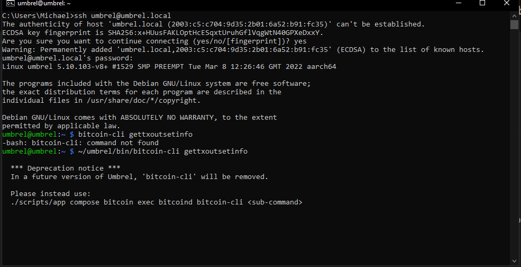This screenshot has height=267, width=521.
Task: Click the empty scrollbar track below the thumb
Action: coord(514,143)
